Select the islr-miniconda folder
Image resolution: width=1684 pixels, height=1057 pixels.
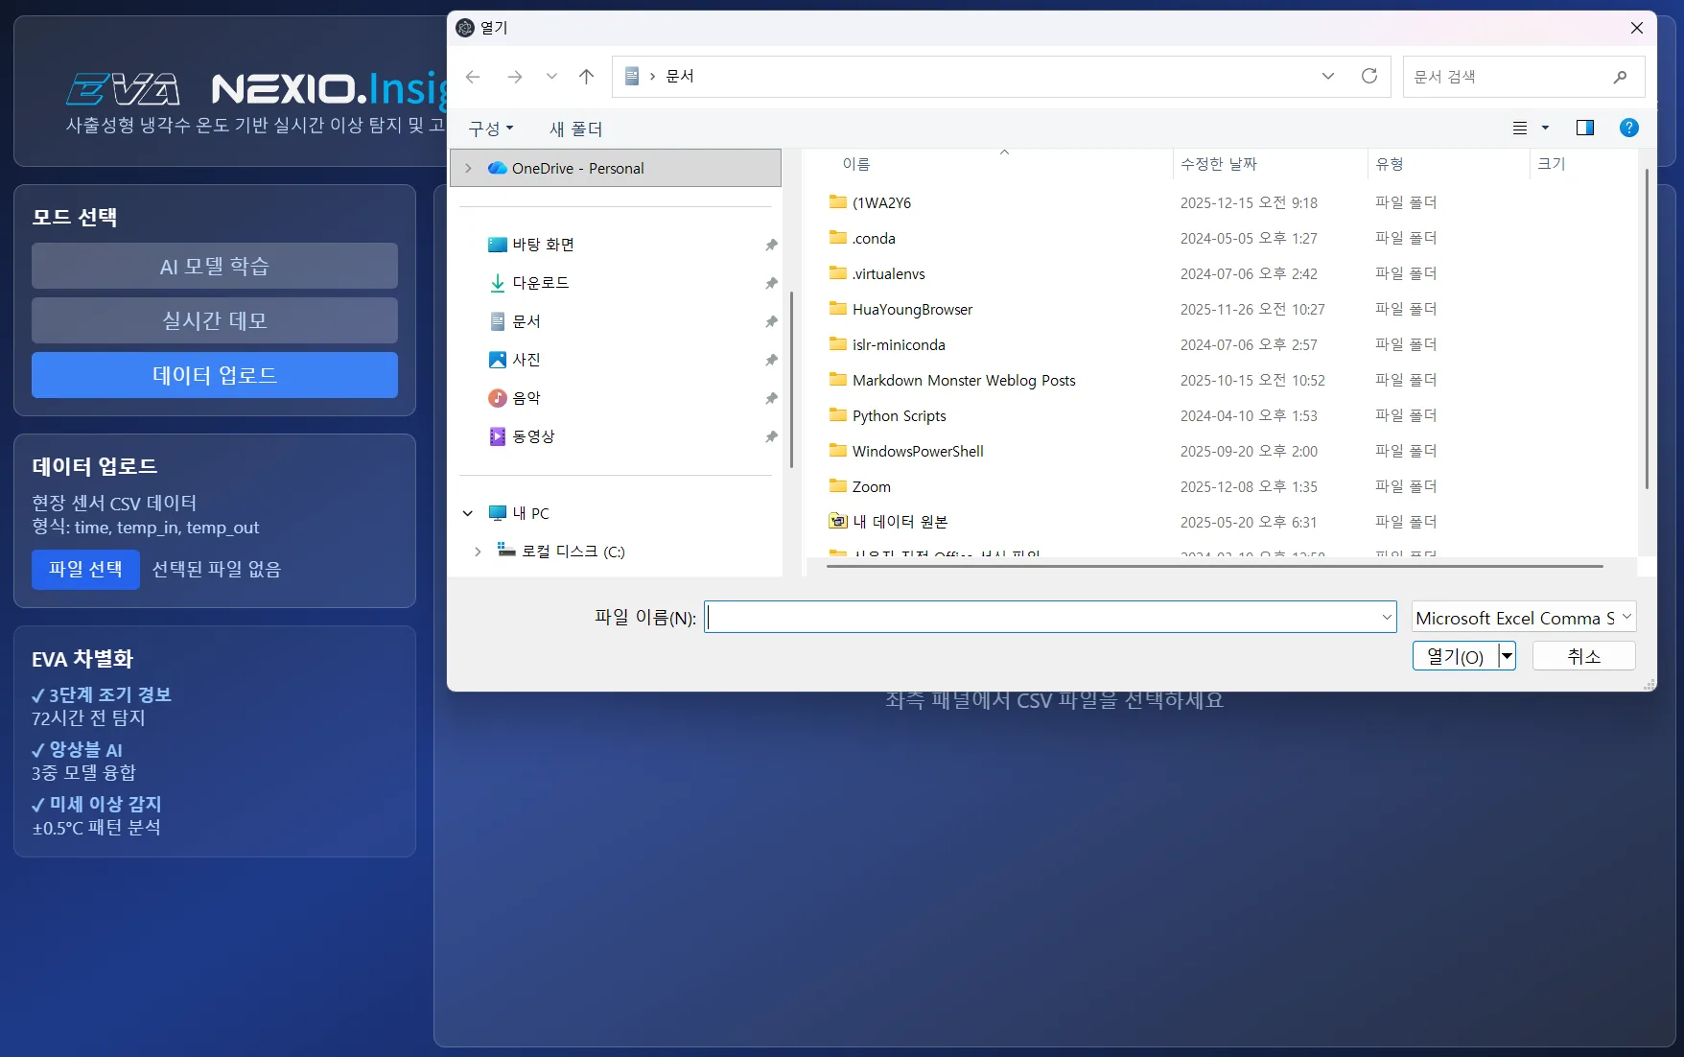[x=899, y=344]
